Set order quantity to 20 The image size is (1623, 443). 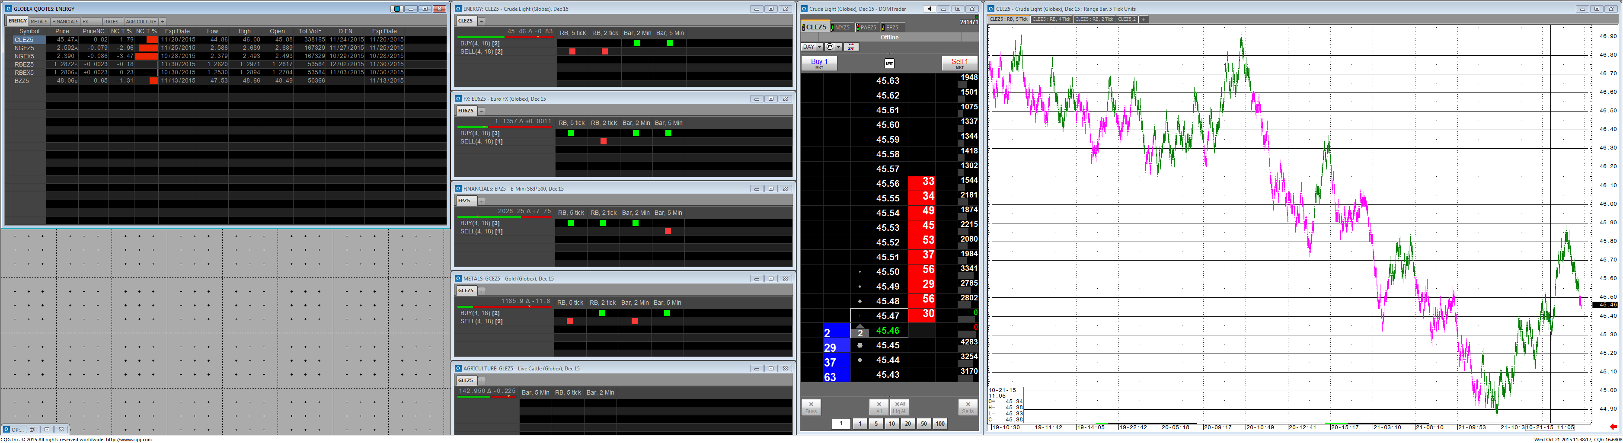click(908, 424)
